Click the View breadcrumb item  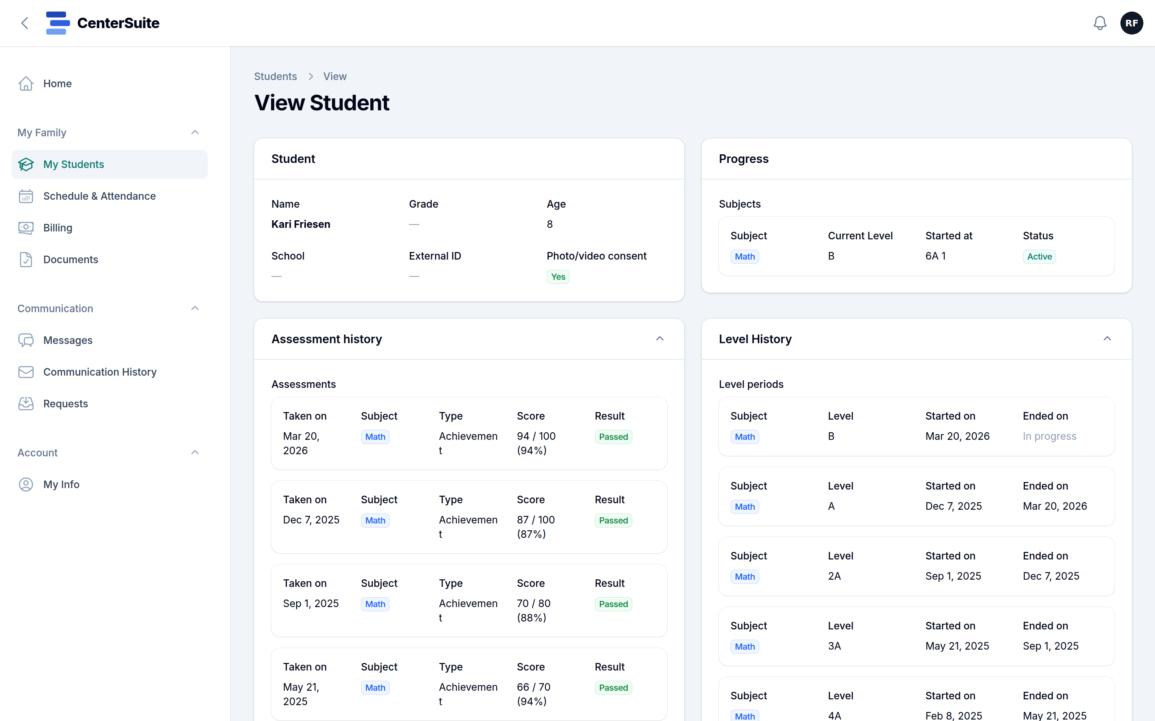click(335, 76)
